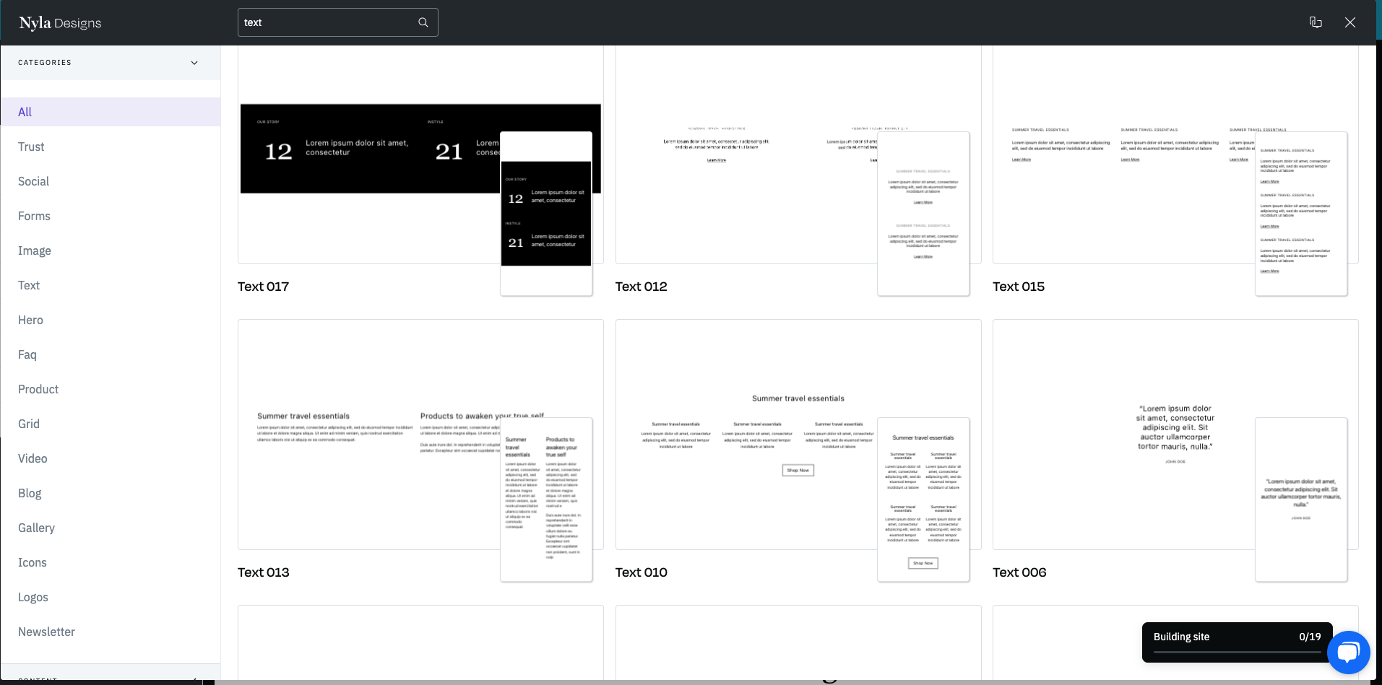Viewport: 1382px width, 685px height.
Task: Click the 'Text 015' label
Action: 1019,287
